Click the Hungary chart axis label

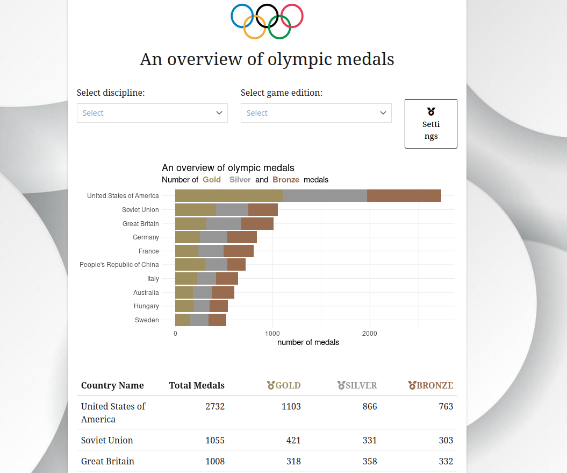pyautogui.click(x=146, y=306)
